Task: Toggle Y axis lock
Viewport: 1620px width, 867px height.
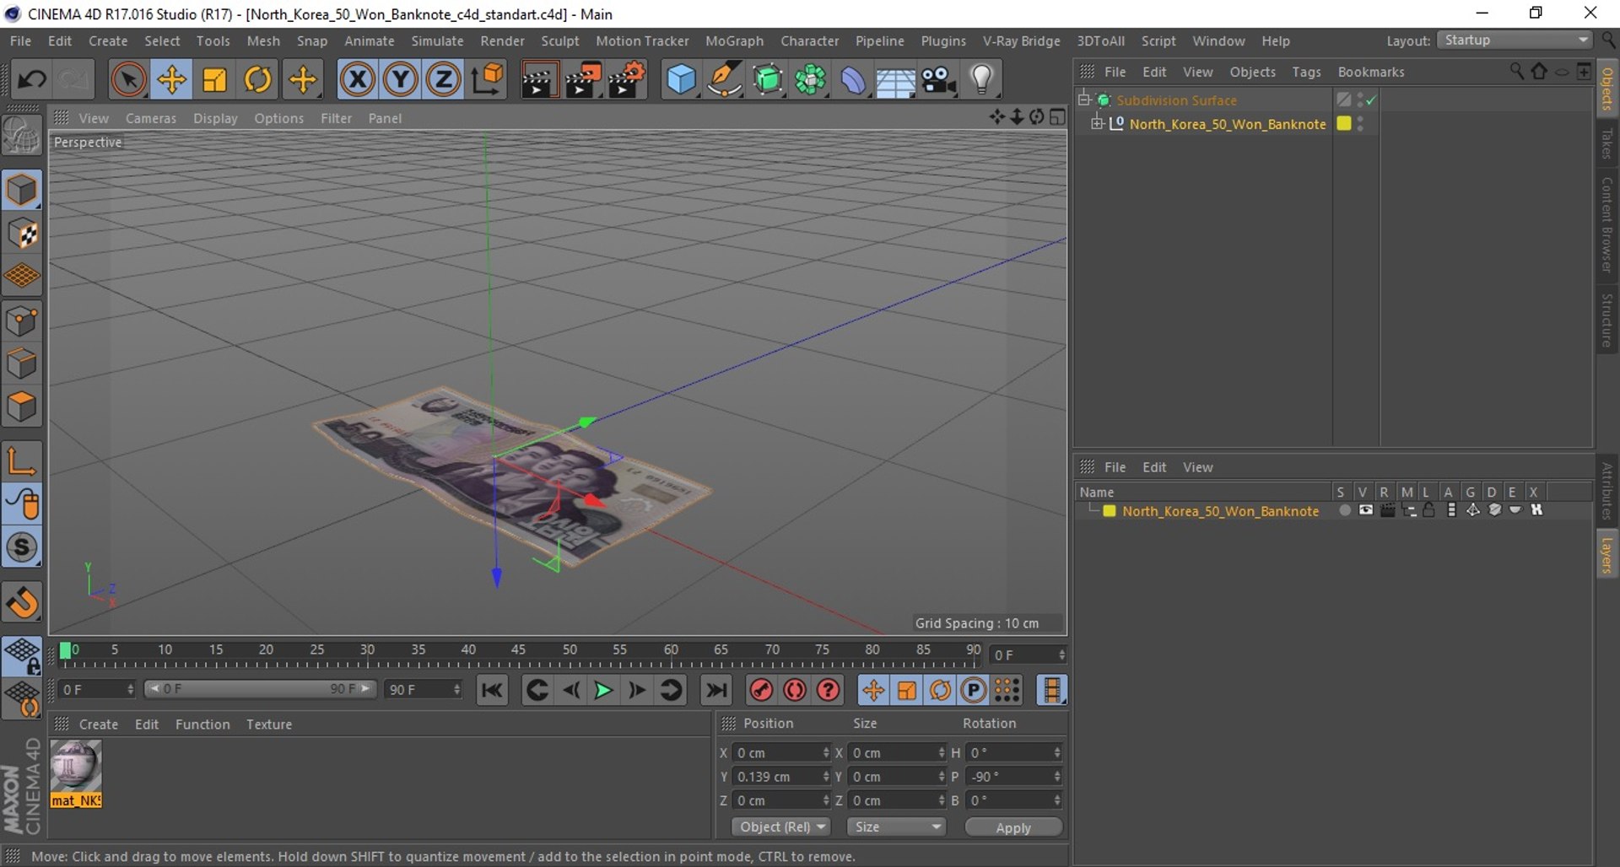Action: pyautogui.click(x=401, y=80)
